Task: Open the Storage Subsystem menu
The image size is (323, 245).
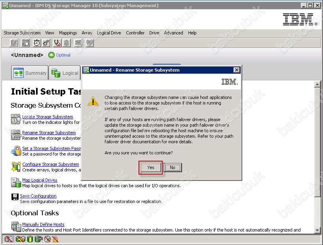Action: pyautogui.click(x=22, y=33)
